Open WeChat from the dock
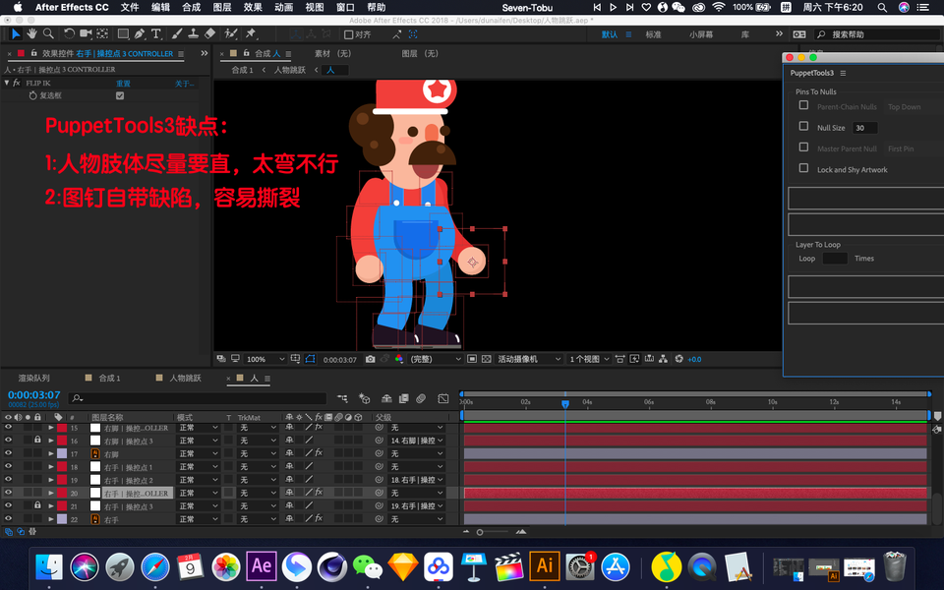944x590 pixels. pyautogui.click(x=367, y=566)
